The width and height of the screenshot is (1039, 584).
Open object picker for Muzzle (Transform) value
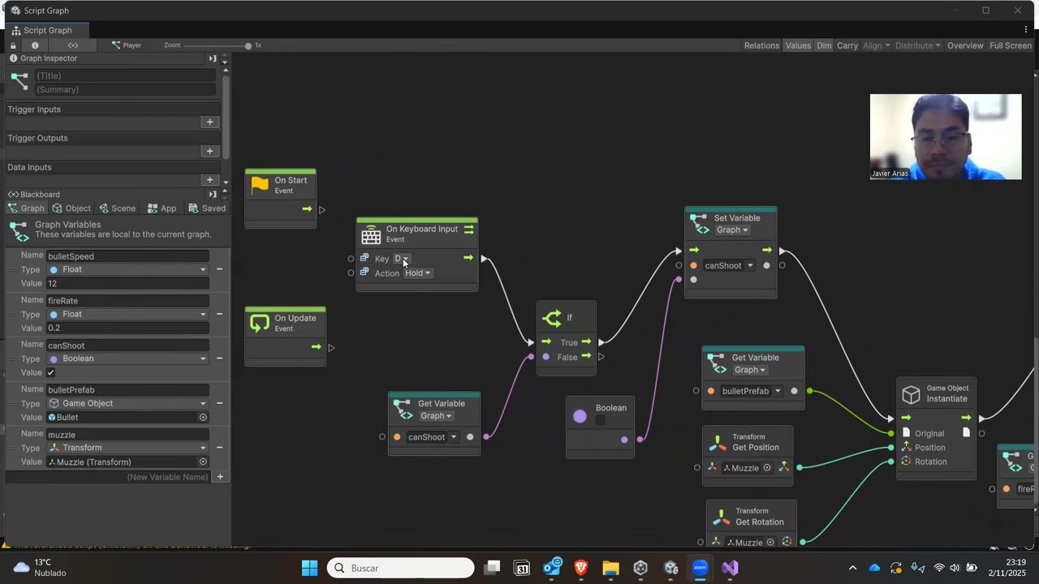tap(203, 462)
